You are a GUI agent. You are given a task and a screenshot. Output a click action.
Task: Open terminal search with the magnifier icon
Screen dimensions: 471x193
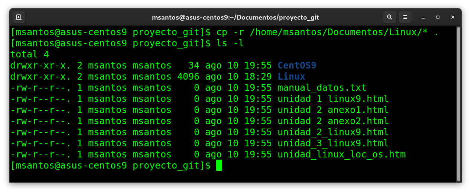coord(389,17)
